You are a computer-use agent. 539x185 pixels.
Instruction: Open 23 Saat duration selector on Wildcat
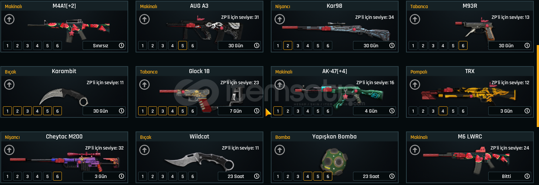click(239, 176)
